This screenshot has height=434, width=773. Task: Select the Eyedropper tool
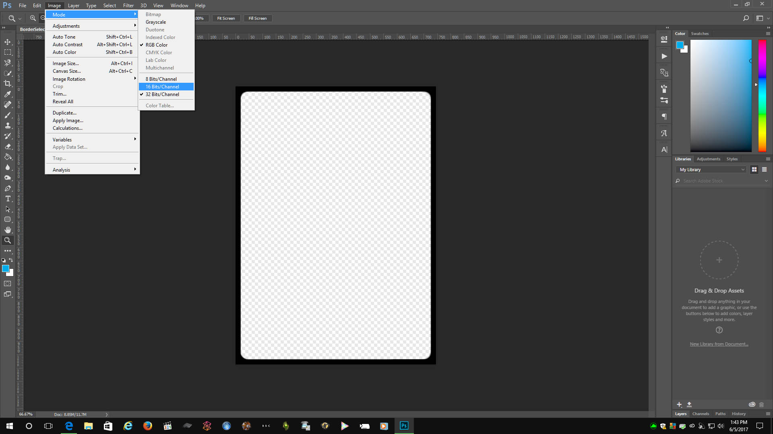pos(8,94)
